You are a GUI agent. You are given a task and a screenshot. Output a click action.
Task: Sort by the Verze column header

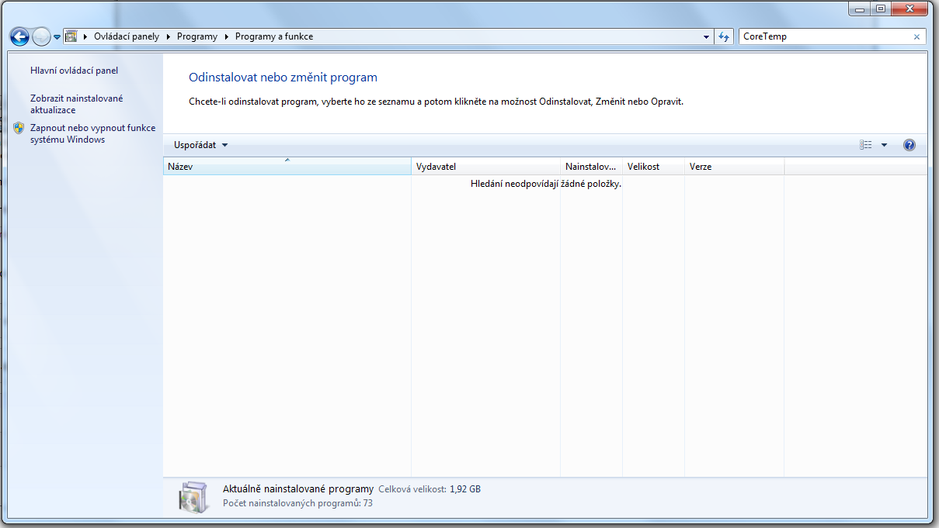click(x=734, y=167)
